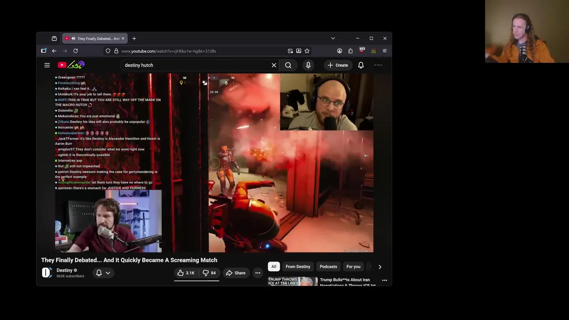Share this video
The width and height of the screenshot is (569, 320).
click(236, 273)
